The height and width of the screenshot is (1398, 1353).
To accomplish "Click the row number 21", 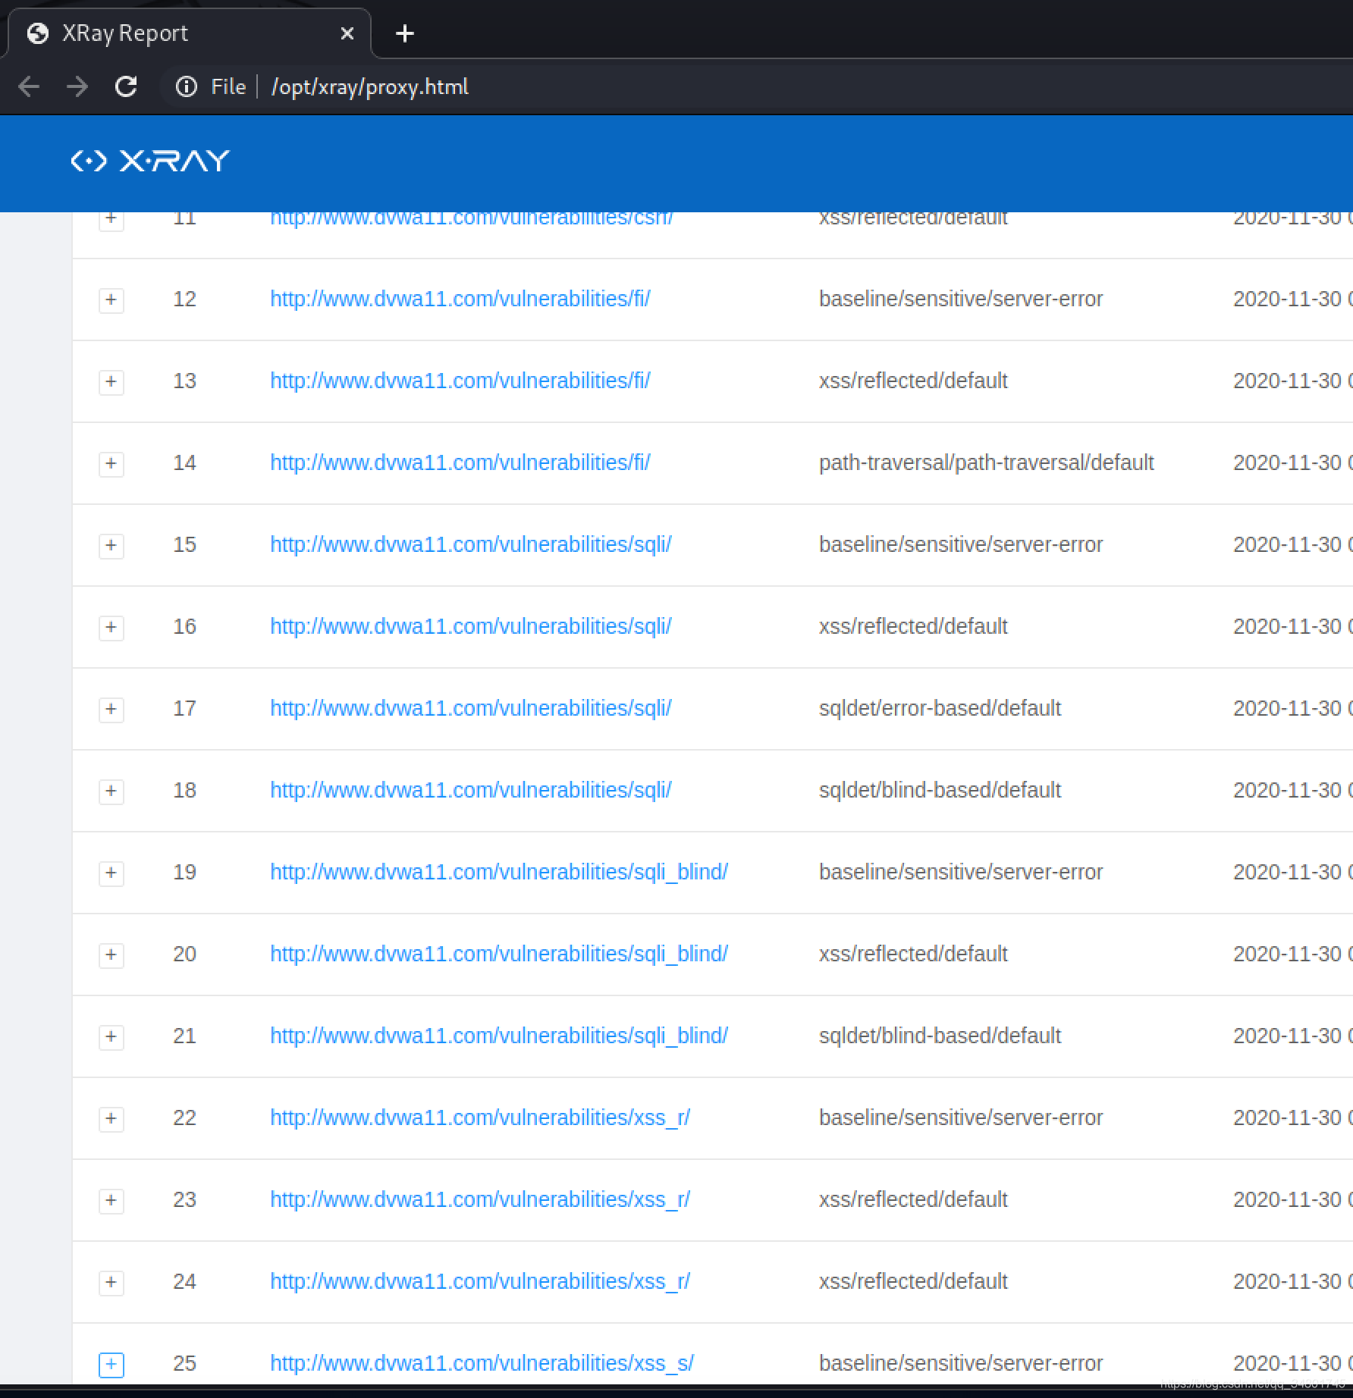I will 184,1036.
